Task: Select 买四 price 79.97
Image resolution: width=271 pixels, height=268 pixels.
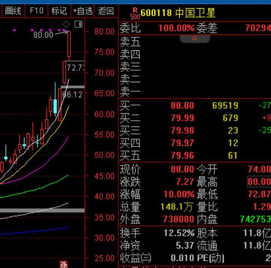Action: pos(182,143)
